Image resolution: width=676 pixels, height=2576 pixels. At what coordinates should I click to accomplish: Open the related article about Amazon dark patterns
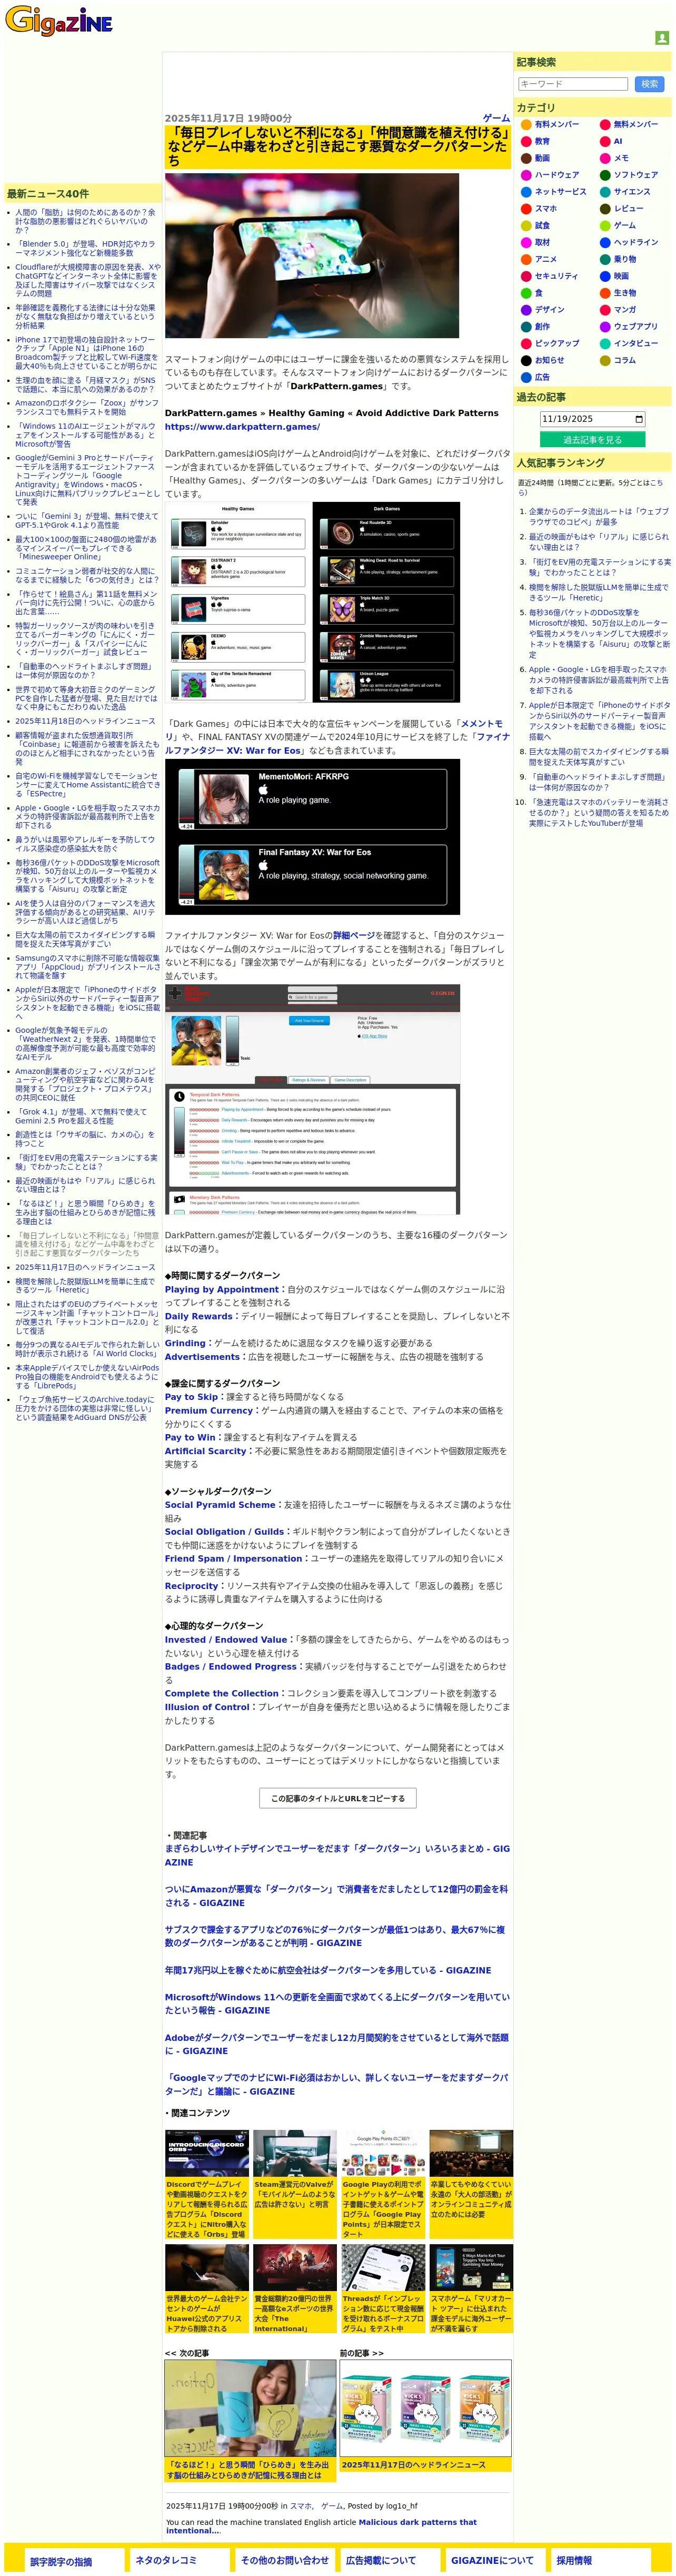336,1896
